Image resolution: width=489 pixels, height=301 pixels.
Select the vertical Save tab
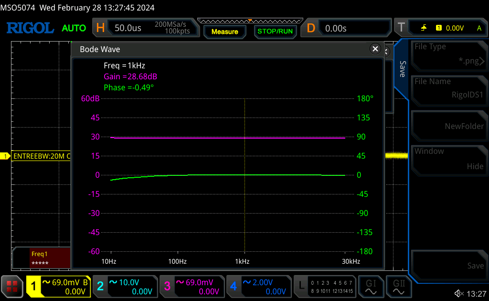point(402,69)
